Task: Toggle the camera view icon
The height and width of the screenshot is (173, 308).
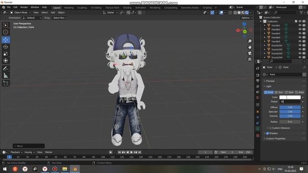Action: click(x=250, y=53)
